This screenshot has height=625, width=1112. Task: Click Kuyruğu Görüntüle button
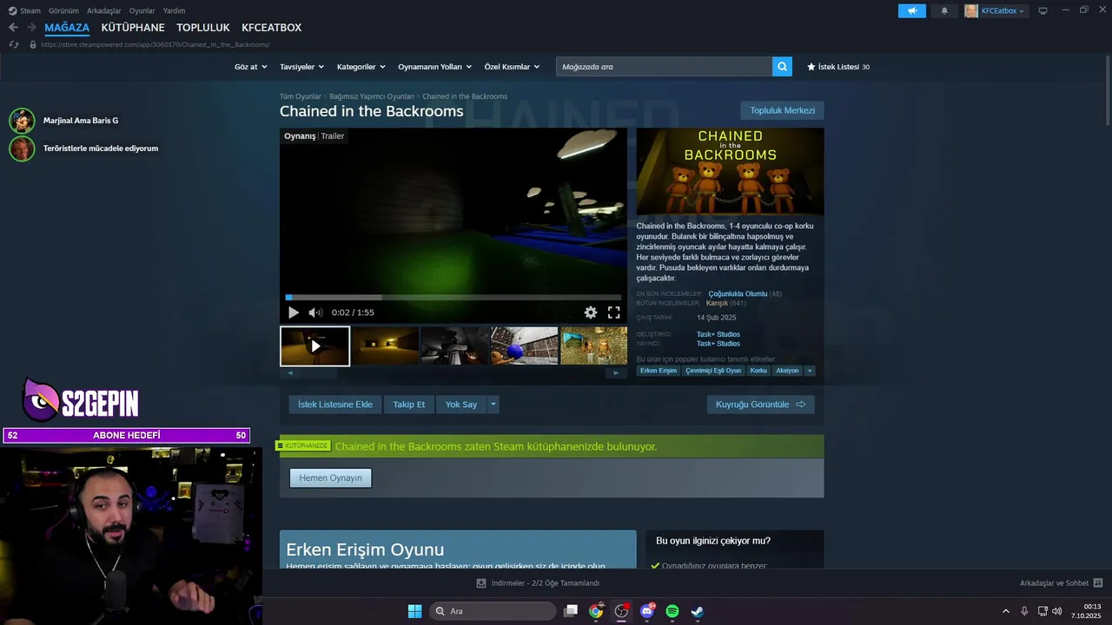tap(761, 405)
